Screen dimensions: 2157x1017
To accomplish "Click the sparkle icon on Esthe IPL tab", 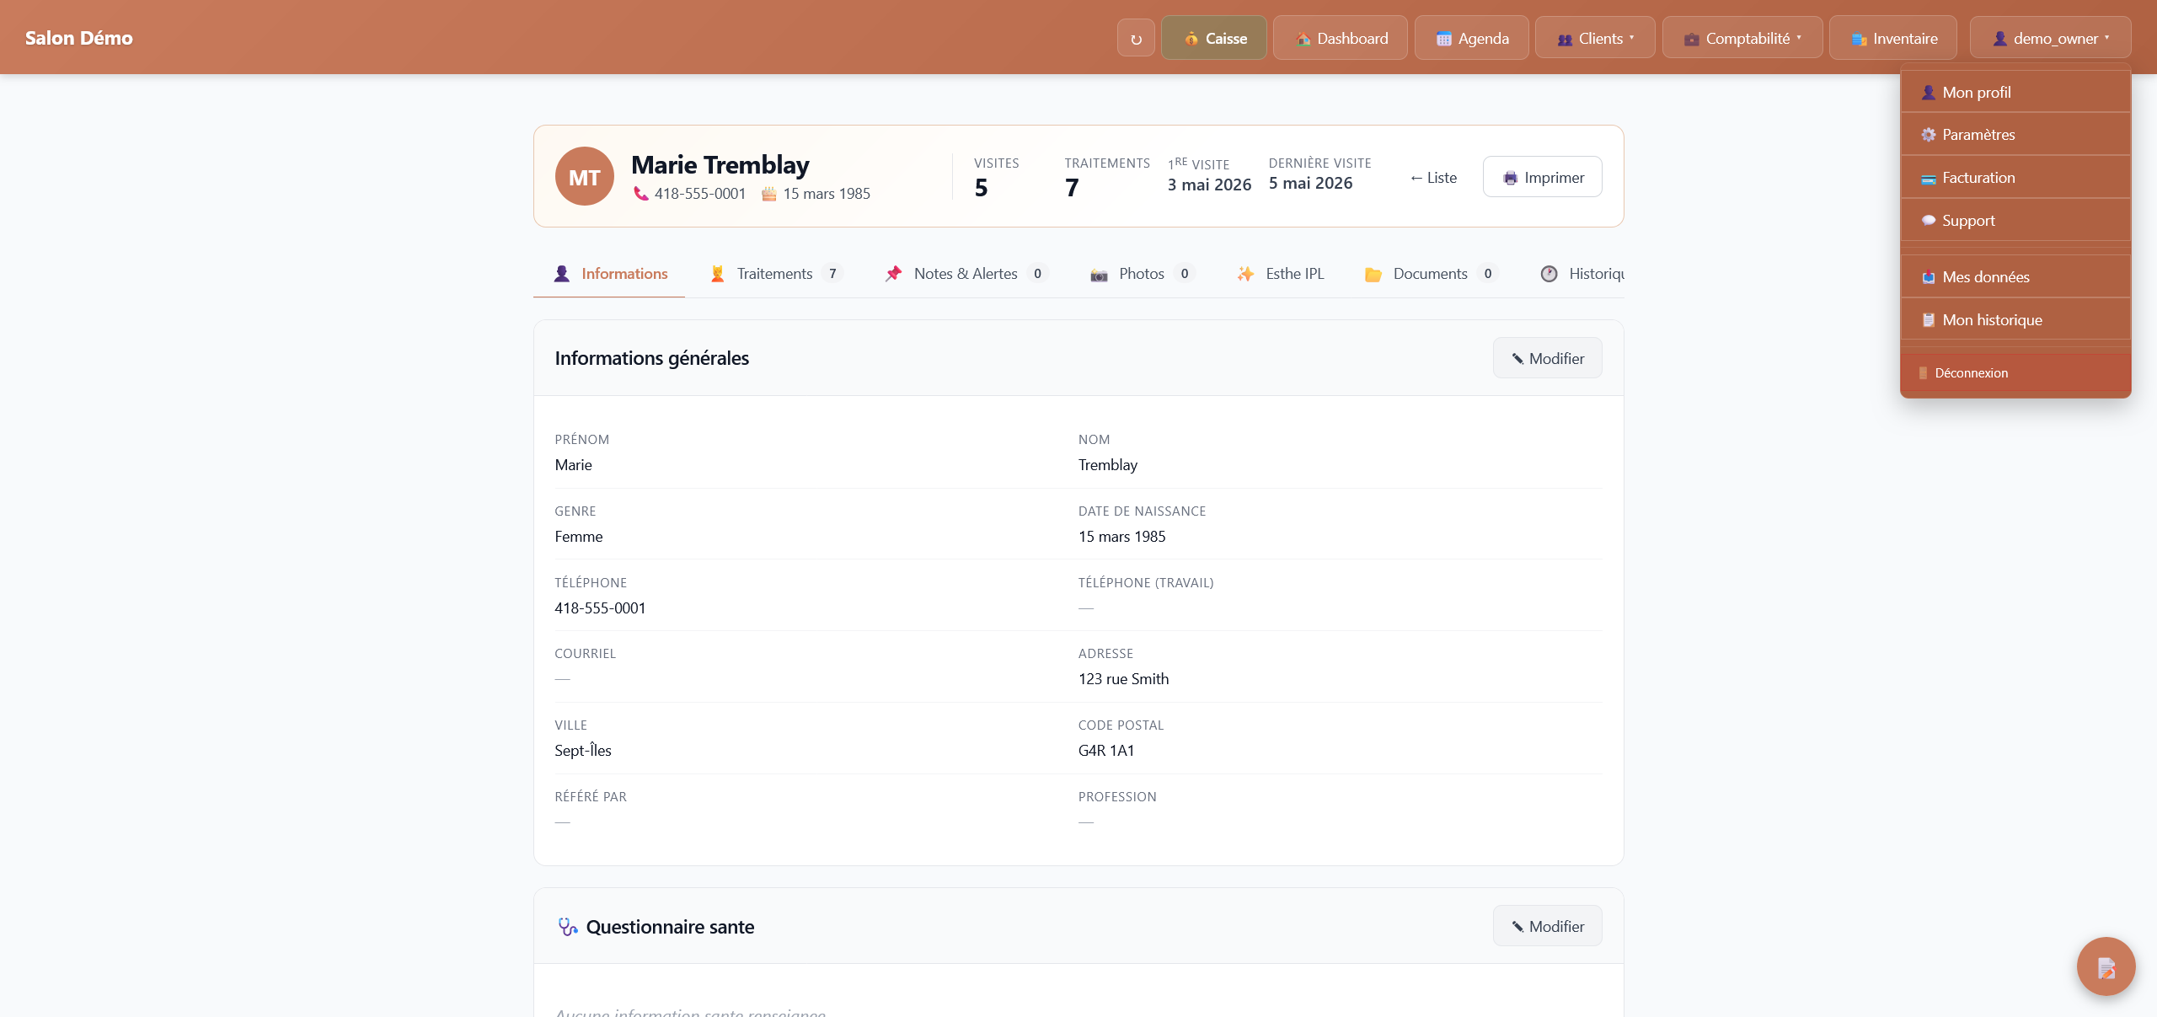I will 1246,274.
